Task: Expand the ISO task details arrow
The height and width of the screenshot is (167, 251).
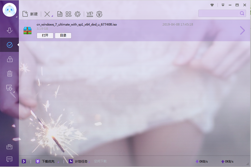Action: coord(242,30)
